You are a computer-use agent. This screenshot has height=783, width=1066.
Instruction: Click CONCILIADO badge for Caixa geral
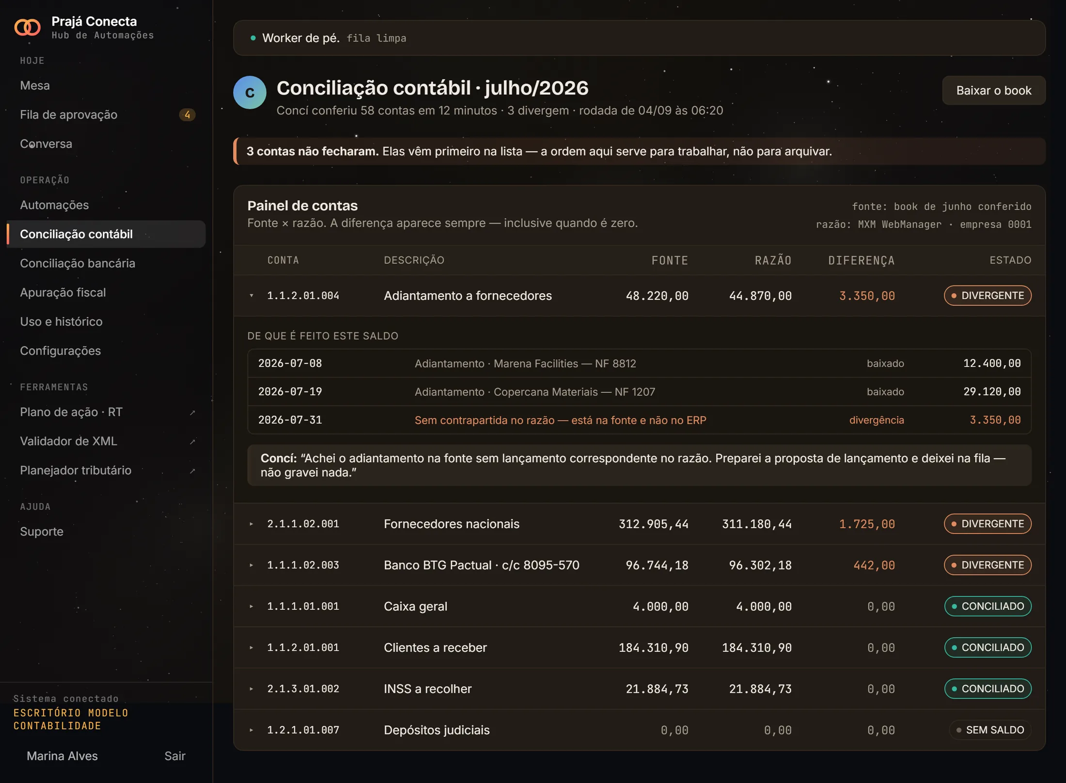[x=988, y=606]
